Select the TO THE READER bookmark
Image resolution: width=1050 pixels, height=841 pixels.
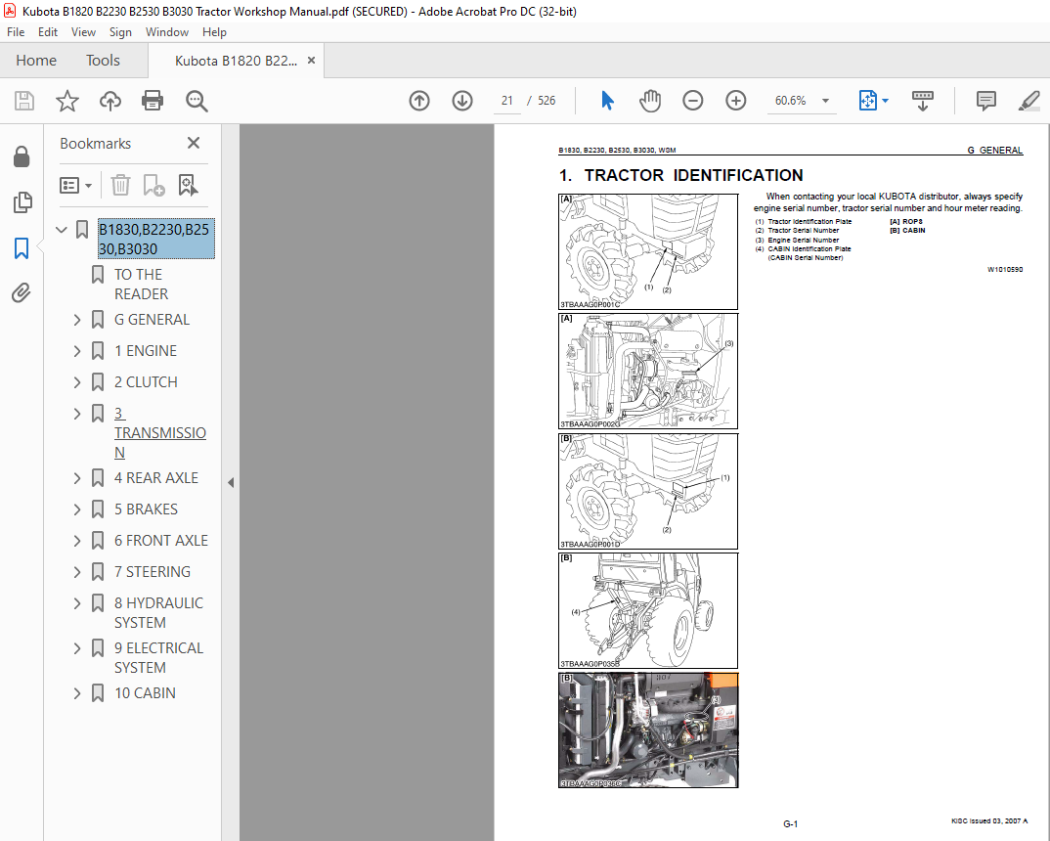pos(142,285)
